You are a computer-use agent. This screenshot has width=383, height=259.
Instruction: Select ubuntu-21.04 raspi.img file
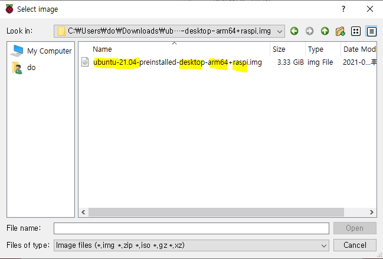177,62
